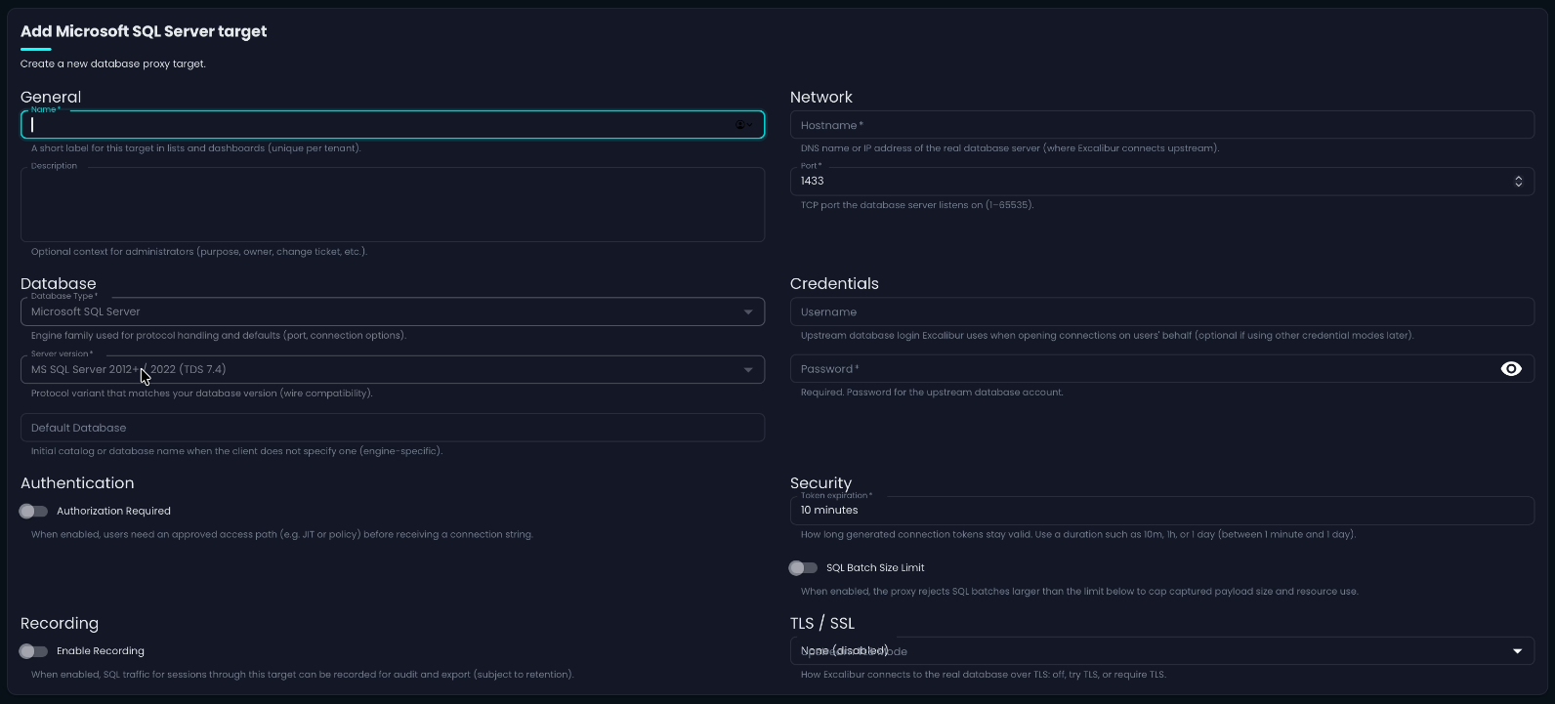Open the TLS / SSL mode dropdown
The height and width of the screenshot is (704, 1555).
[x=1162, y=651]
